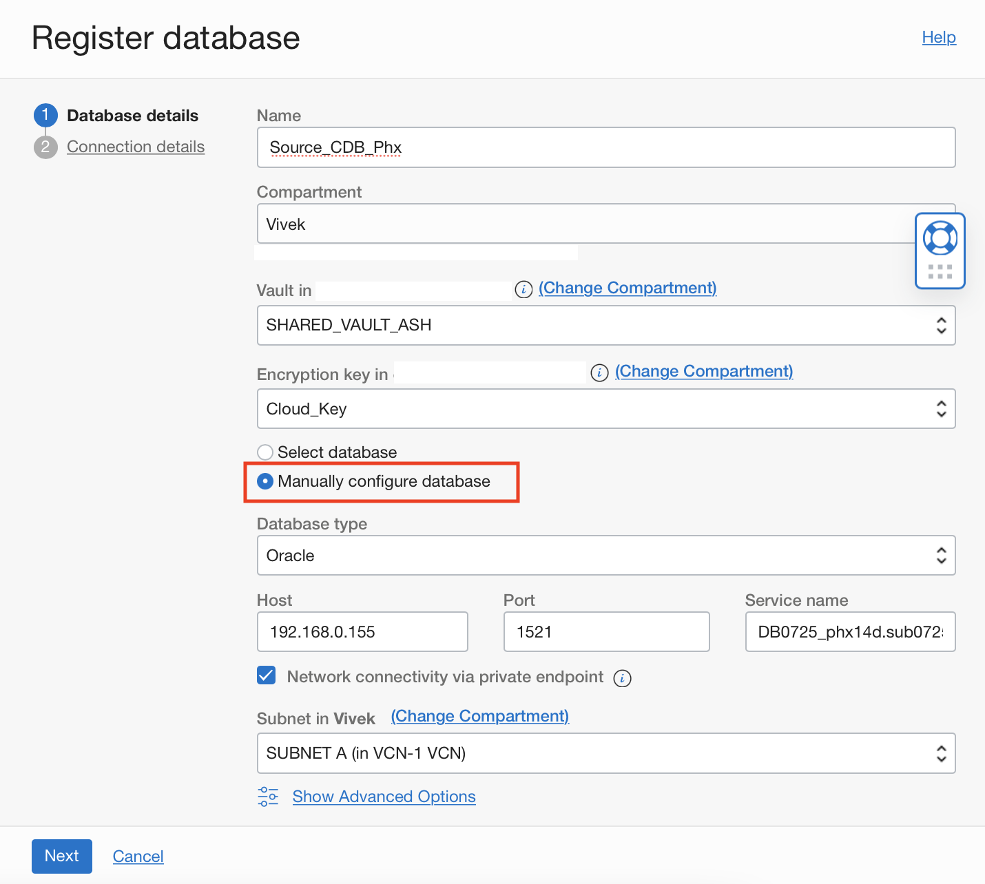Open the Database type Oracle dropdown
Viewport: 985px width, 884px height.
[x=605, y=556]
